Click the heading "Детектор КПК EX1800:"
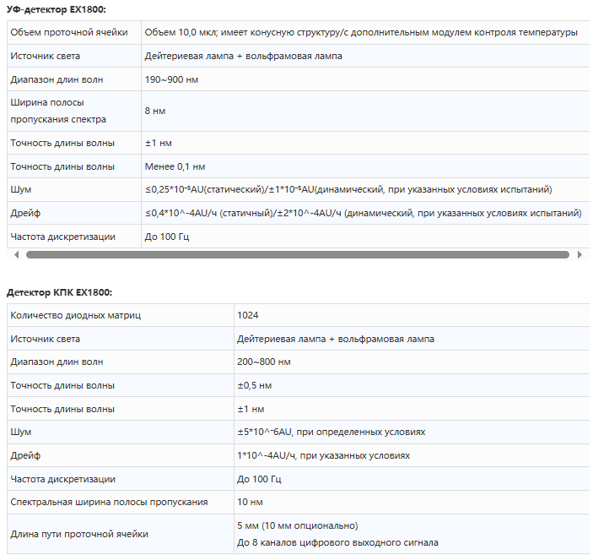The image size is (593, 555). click(x=59, y=292)
